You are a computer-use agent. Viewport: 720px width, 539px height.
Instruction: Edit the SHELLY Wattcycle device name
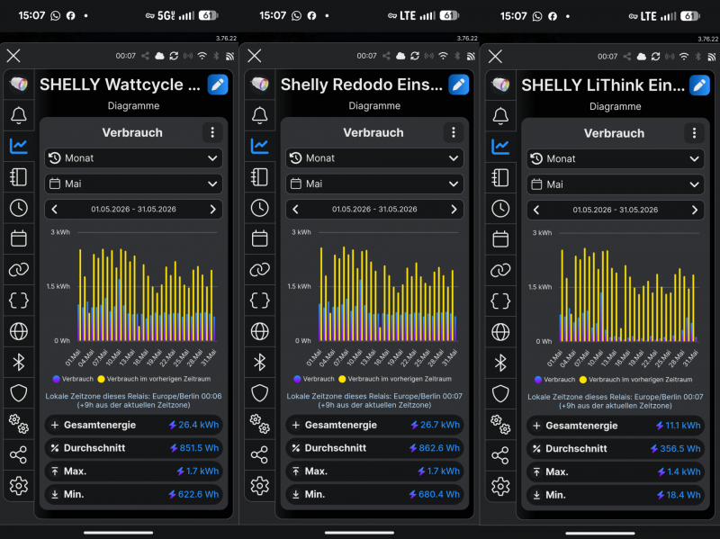click(218, 85)
